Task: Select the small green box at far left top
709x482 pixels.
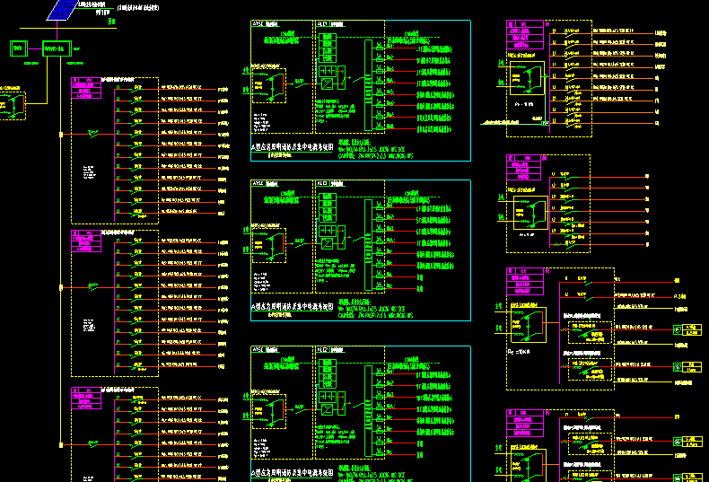Action: [17, 48]
